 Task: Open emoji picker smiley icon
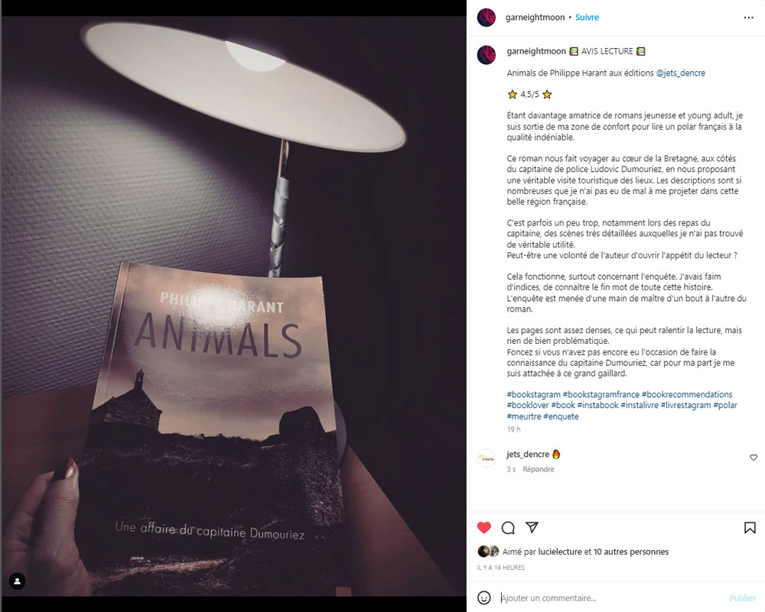484,598
